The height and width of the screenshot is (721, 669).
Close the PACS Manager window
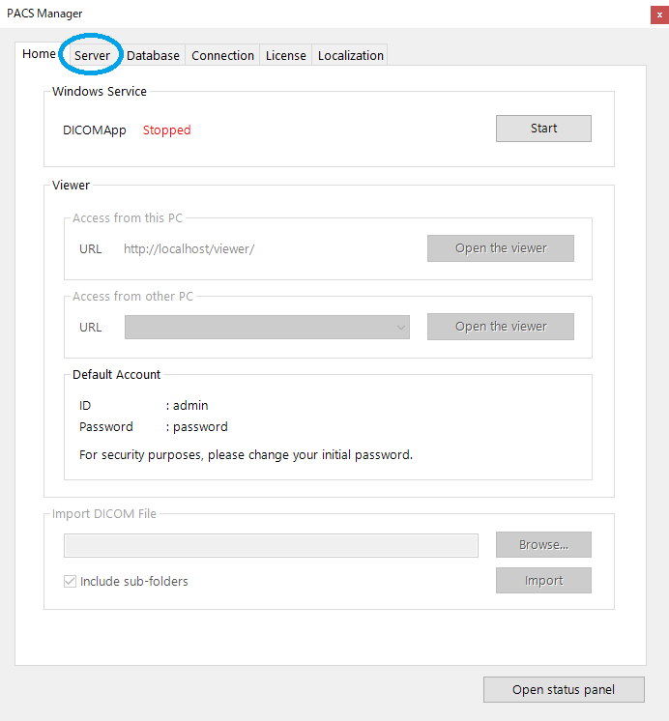tap(659, 14)
